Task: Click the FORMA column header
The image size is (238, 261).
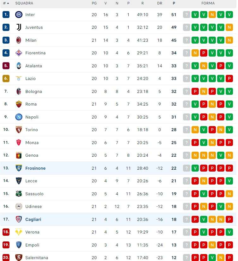Action: click(208, 3)
